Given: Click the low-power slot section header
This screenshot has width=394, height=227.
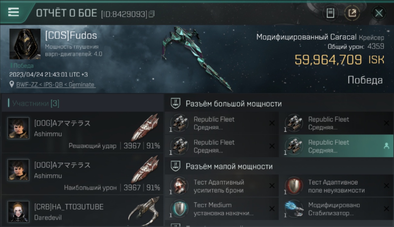Looking at the screenshot, I should click(279, 166).
